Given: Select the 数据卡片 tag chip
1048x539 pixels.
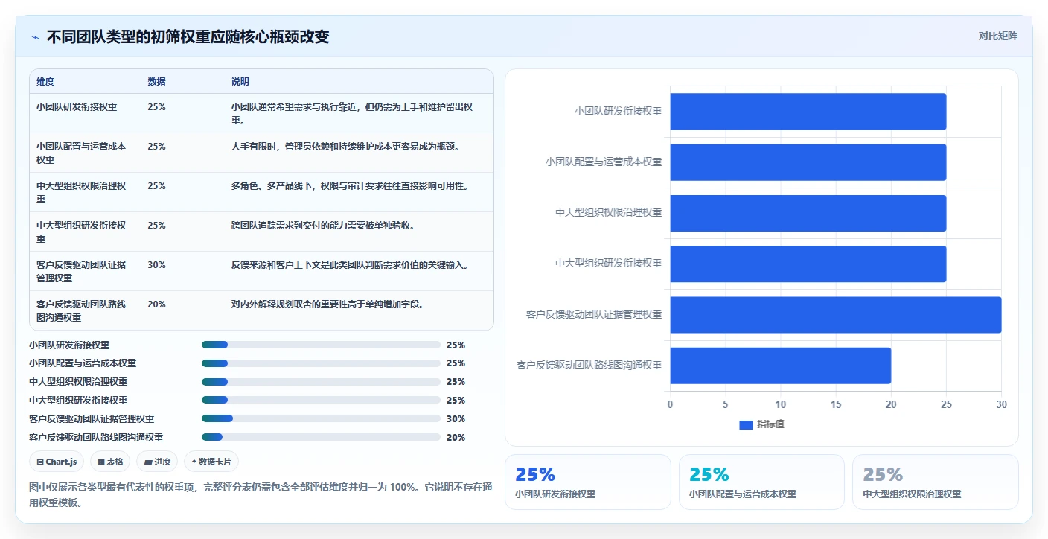Looking at the screenshot, I should click(x=211, y=462).
